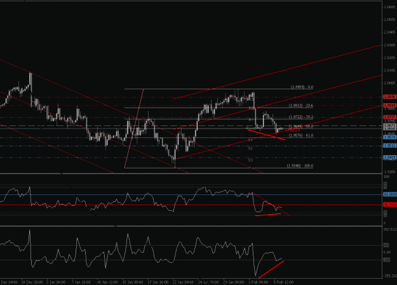Click the 22 Jan 04:00 time axis label

pyautogui.click(x=184, y=282)
